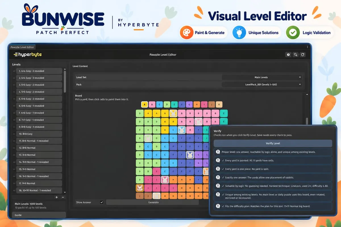Screen dimensions: 341x227
Task: Select level '16. 9×9 Normal · 1 revealed'
Action: pos(39,176)
